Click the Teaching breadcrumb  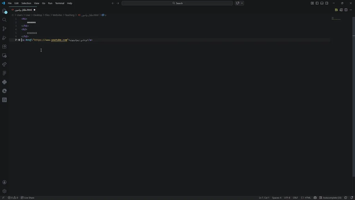(x=70, y=15)
